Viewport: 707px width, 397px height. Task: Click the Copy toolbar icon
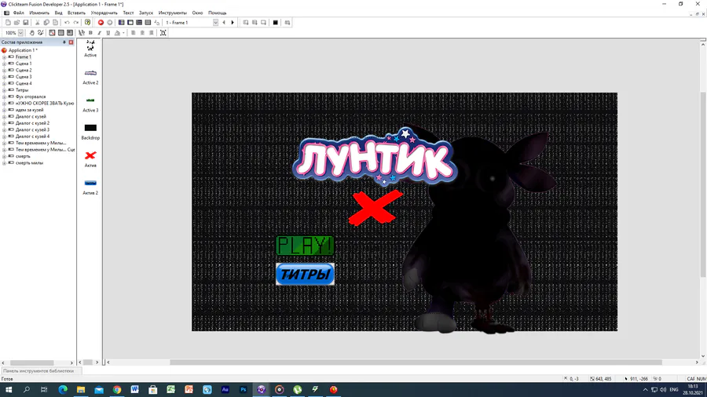click(46, 23)
